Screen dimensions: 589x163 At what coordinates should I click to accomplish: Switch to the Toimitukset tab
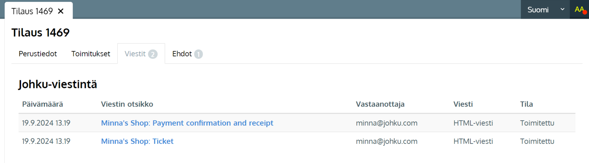(x=91, y=54)
